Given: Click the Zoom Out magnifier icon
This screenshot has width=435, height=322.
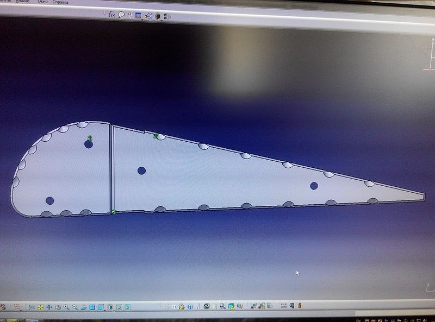Looking at the screenshot, I should [x=74, y=307].
